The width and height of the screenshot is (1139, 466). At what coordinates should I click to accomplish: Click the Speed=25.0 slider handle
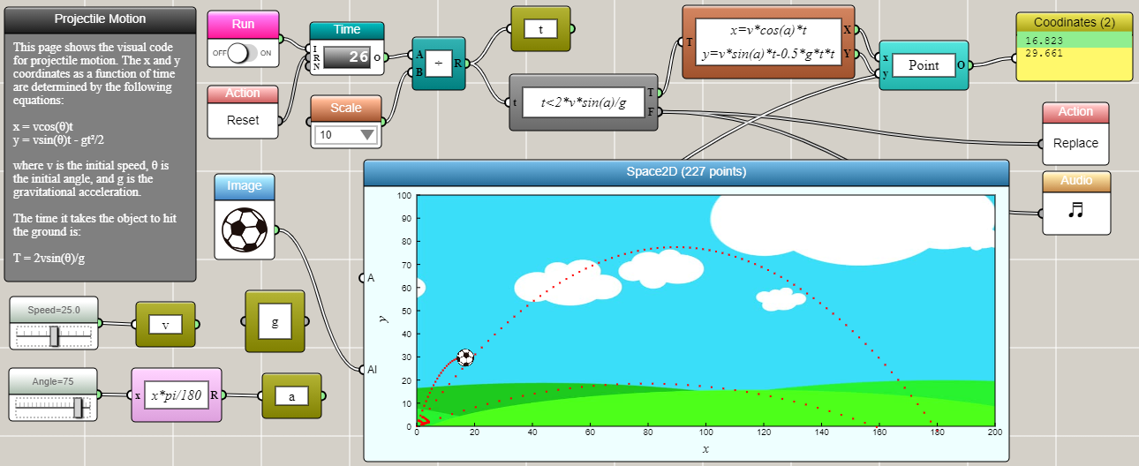(55, 335)
